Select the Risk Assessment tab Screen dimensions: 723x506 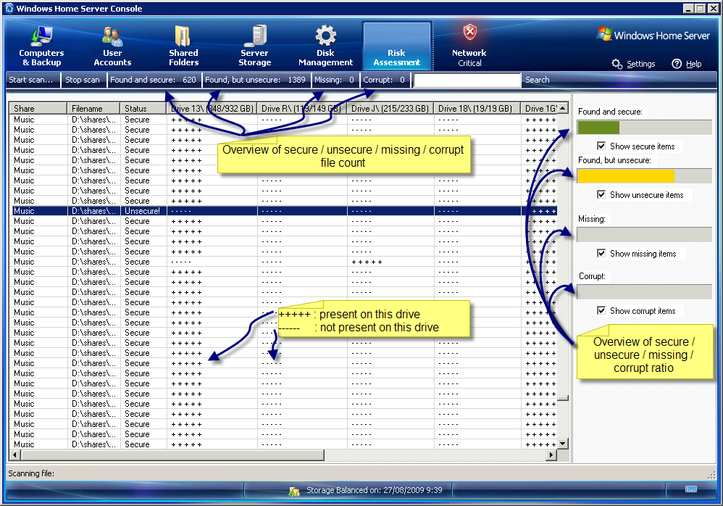pyautogui.click(x=397, y=46)
